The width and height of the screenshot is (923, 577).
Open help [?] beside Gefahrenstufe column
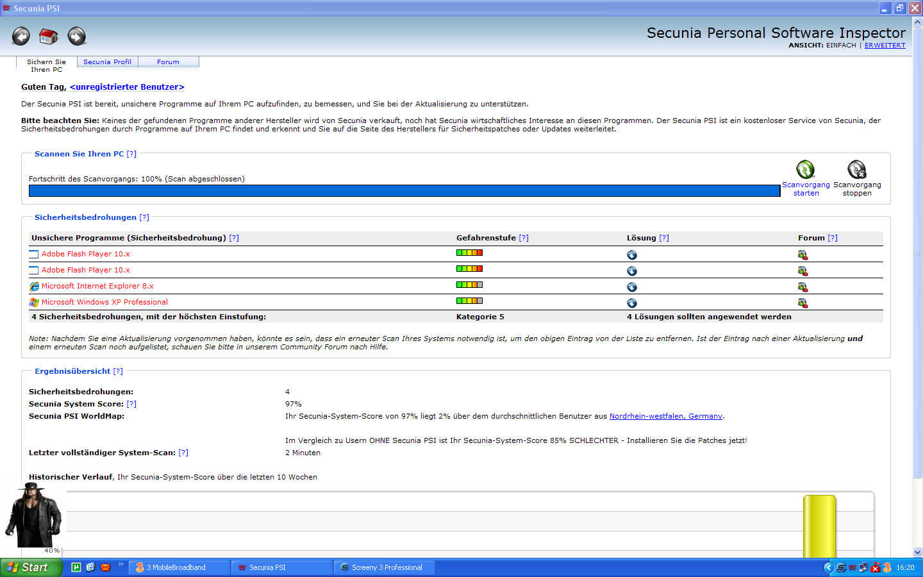(524, 238)
